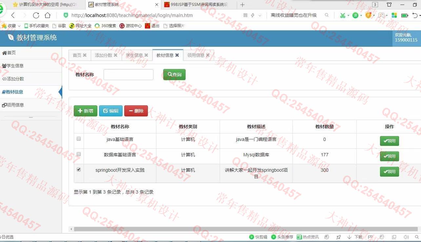The height and width of the screenshot is (242, 421).
Task: Switch to the 学生信息 content tab
Action: 134,55
